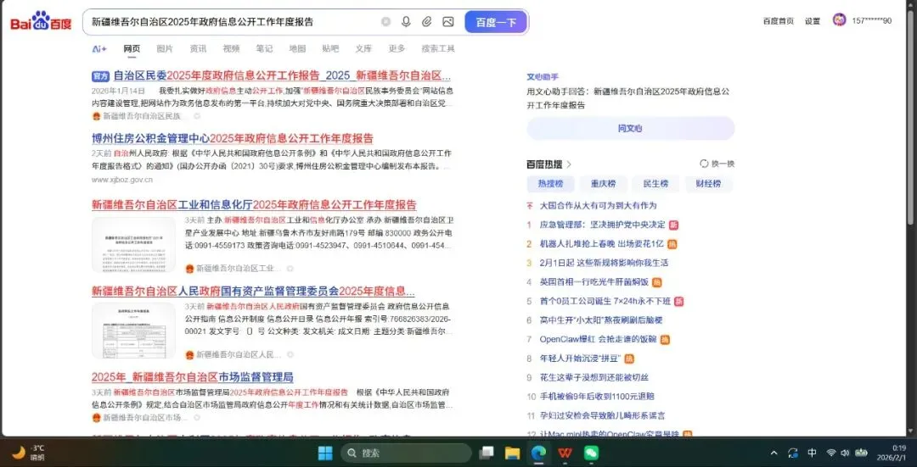
Task: Open 工业和信息化厅 annual report result title
Action: pos(254,205)
